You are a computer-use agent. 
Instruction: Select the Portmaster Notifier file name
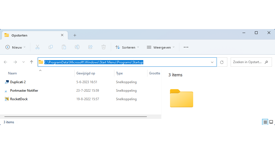coord(24,91)
